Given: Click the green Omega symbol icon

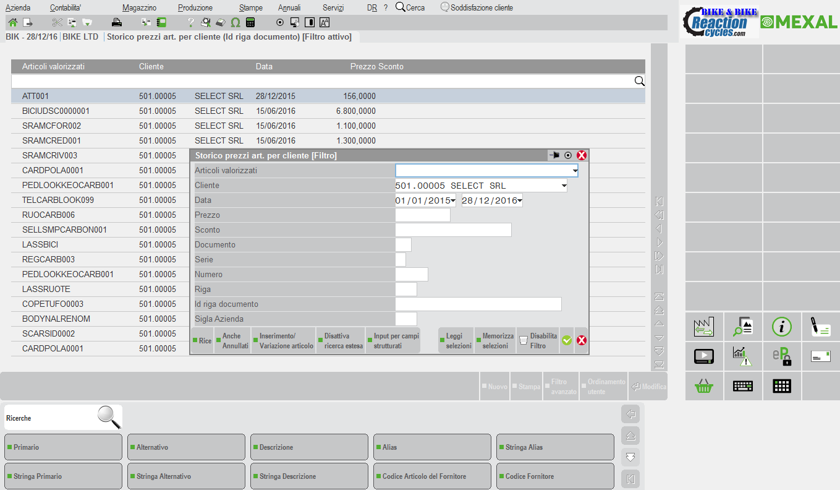Looking at the screenshot, I should point(235,23).
